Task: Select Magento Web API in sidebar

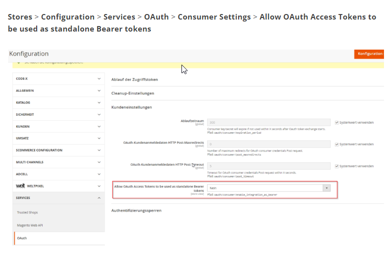Action: pyautogui.click(x=30, y=225)
